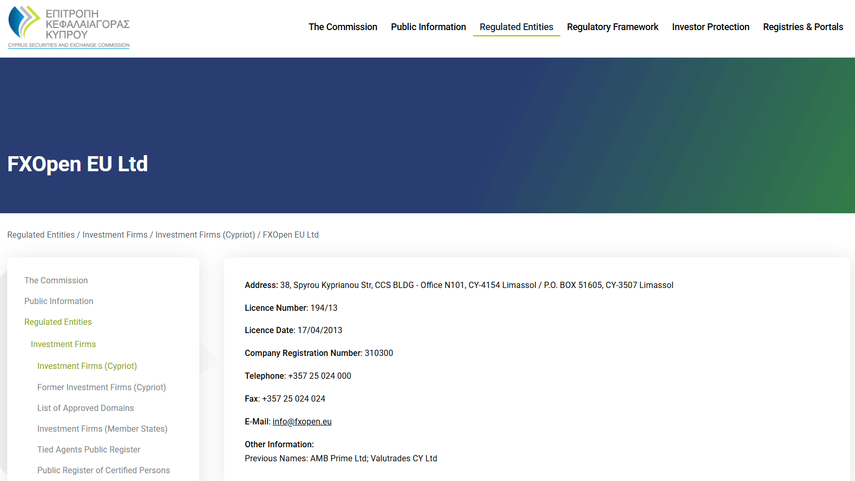Open Former Investment Firms (Cypriot) sidebar link
Viewport: 855px width, 481px height.
[102, 387]
